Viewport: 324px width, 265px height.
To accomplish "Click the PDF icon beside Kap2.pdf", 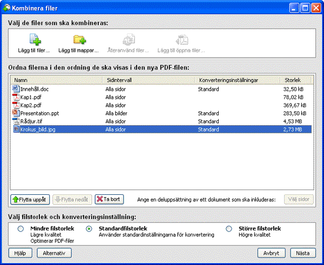I will (16, 105).
